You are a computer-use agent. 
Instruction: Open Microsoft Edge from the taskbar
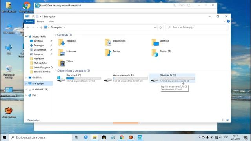(x=86, y=137)
